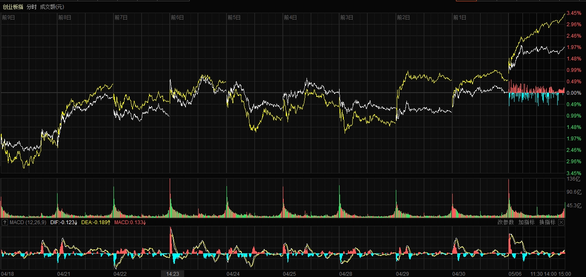Select the 前3日 day column header
Viewport: 586px width, 277px height.
(x=347, y=17)
